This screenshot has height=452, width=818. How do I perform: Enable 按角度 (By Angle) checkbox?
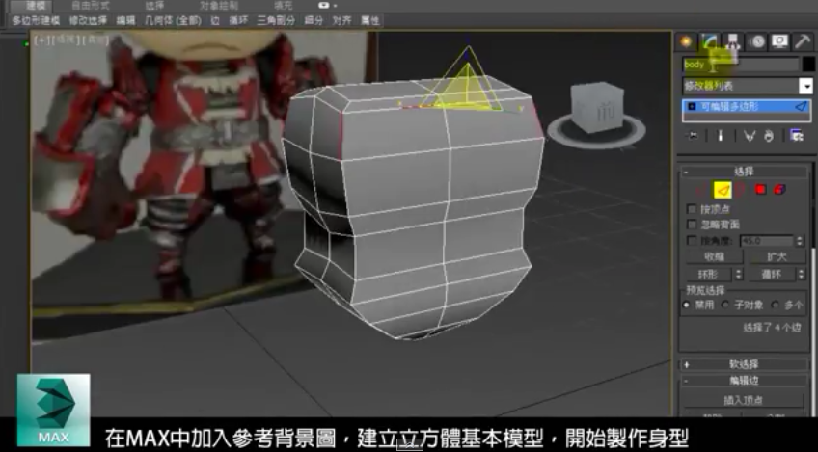click(693, 241)
